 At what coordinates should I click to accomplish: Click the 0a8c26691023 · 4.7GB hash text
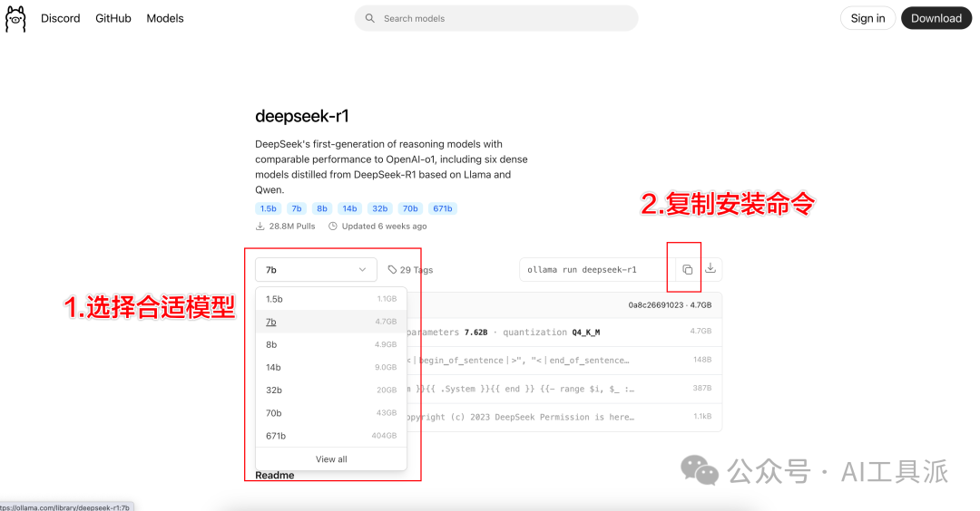tap(670, 305)
